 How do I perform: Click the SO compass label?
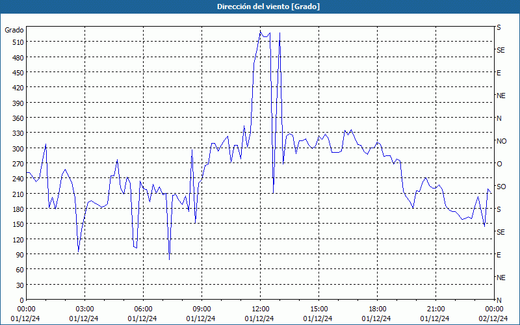coord(501,187)
